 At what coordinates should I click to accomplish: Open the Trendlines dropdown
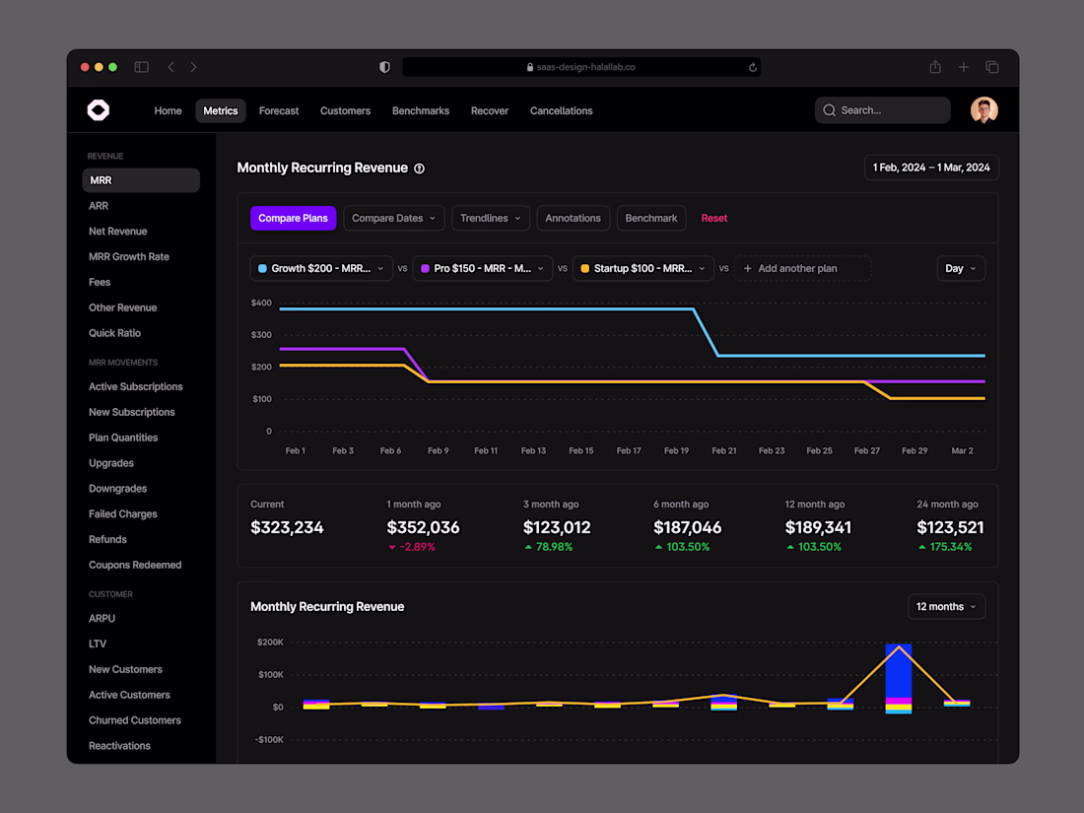pos(491,219)
